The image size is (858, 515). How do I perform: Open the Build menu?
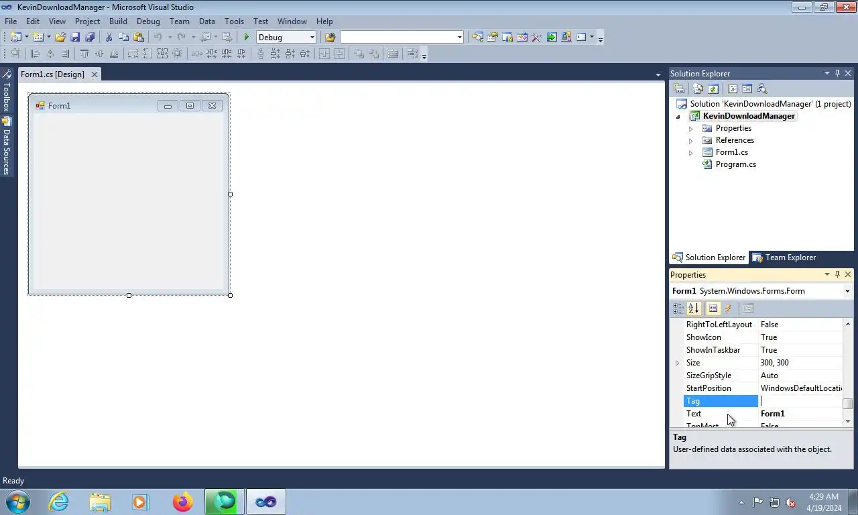tap(118, 21)
